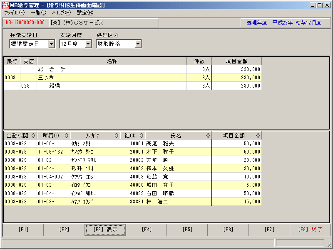The width and height of the screenshot is (333, 249).
Task: Sort by 金融機関 column diamond icon
Action: pyautogui.click(x=33, y=136)
